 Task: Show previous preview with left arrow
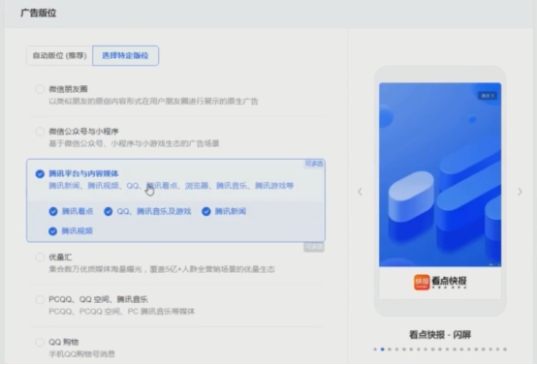pyautogui.click(x=360, y=192)
